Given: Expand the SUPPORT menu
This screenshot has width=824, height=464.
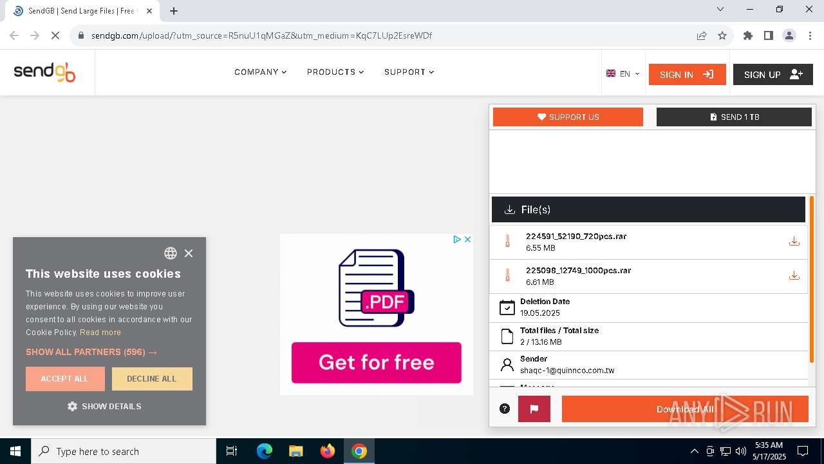Looking at the screenshot, I should [409, 72].
